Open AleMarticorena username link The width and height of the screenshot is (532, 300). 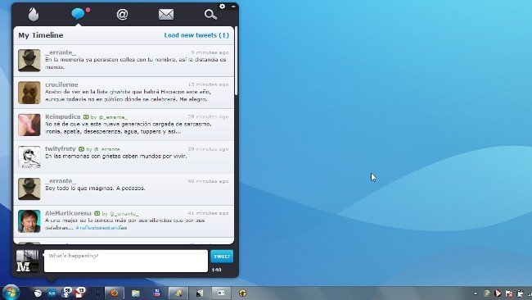point(68,213)
